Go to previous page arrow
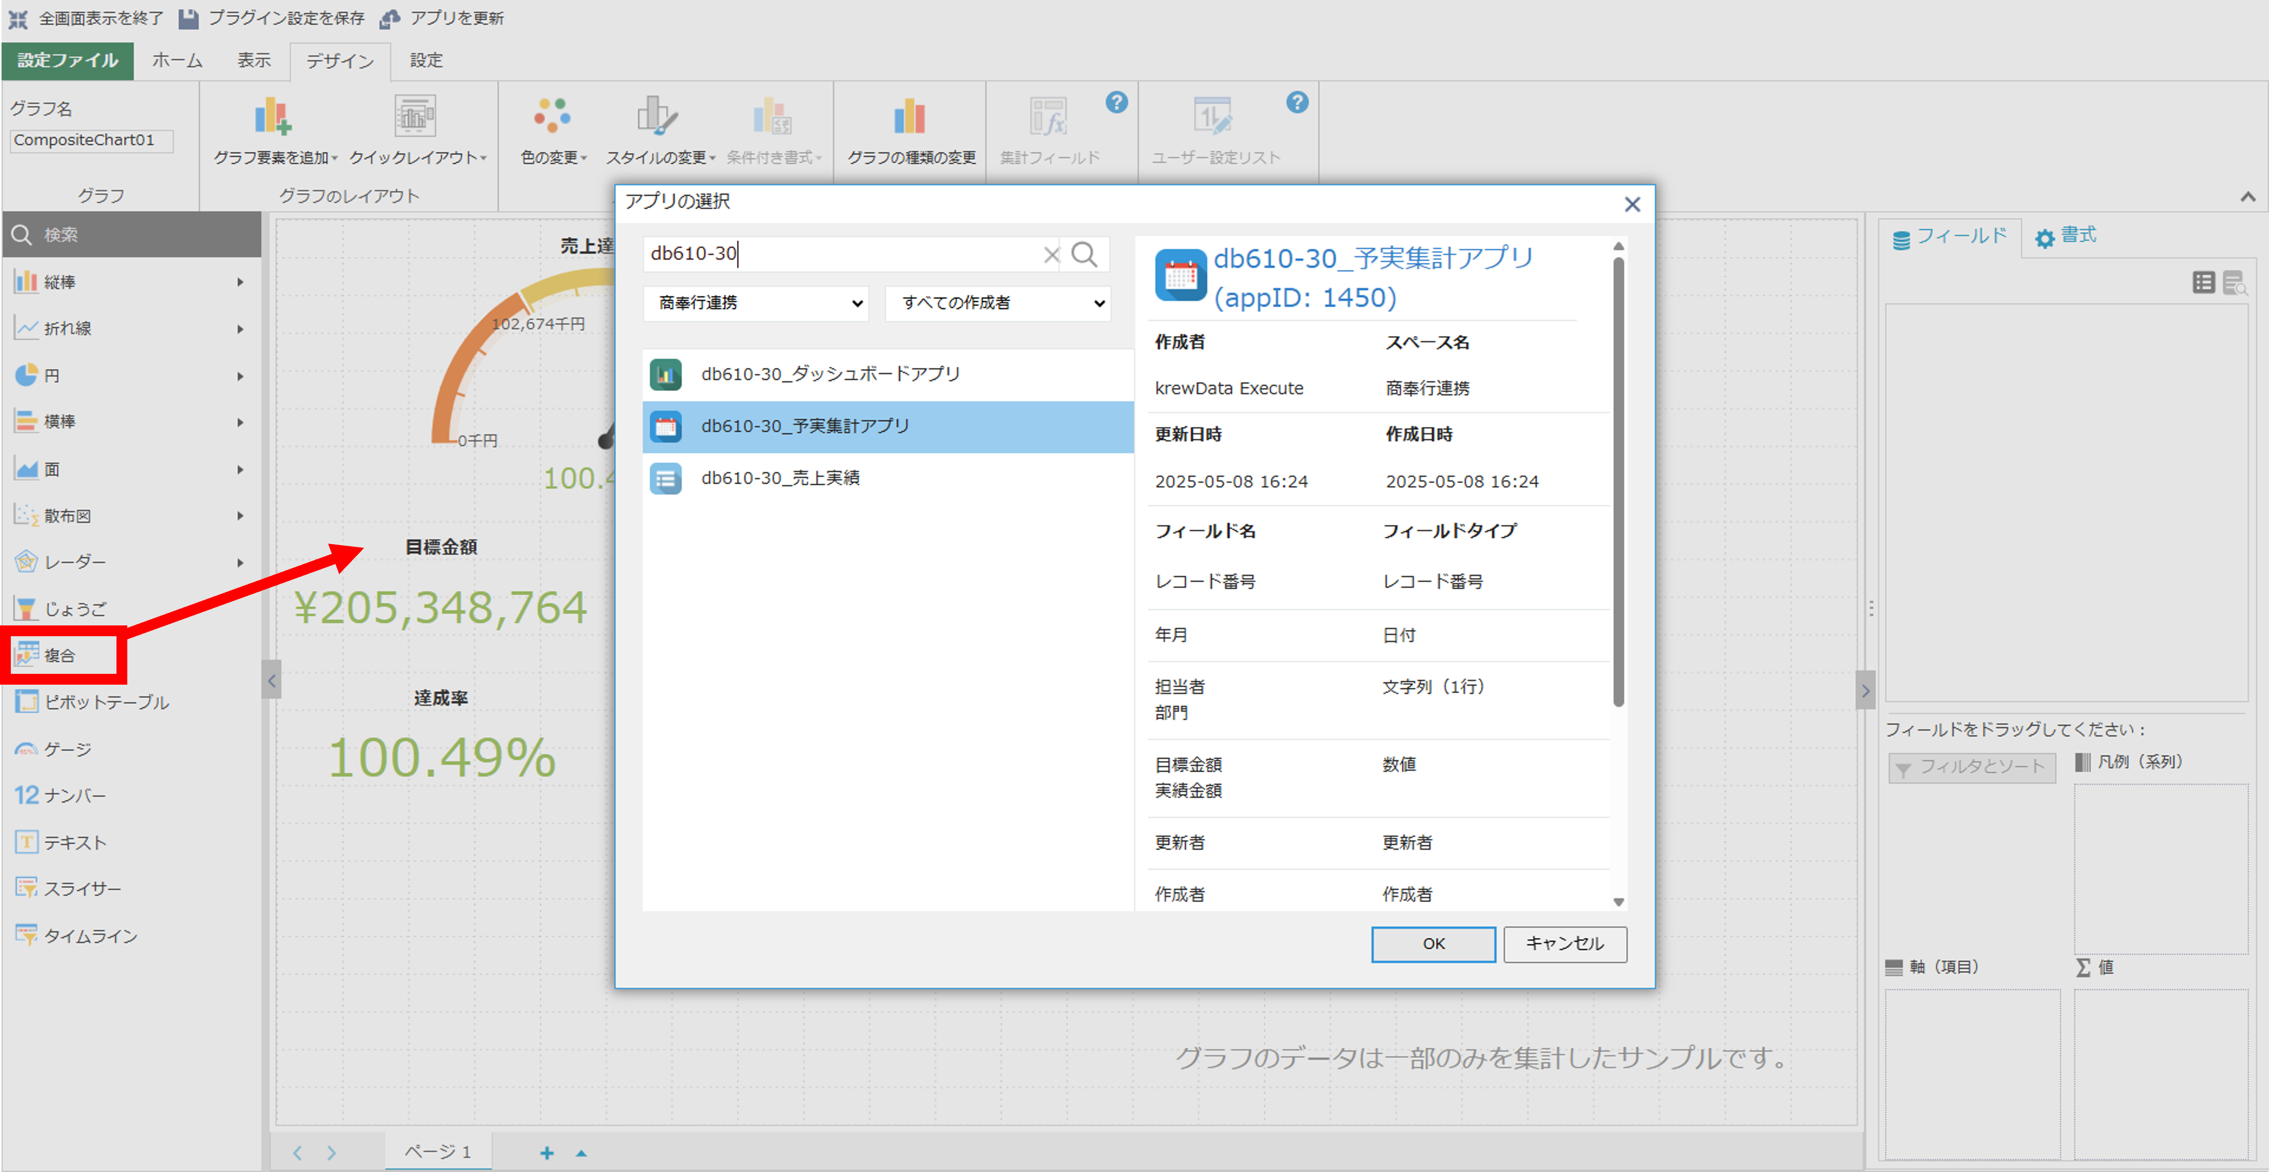This screenshot has height=1172, width=2269. point(298,1152)
